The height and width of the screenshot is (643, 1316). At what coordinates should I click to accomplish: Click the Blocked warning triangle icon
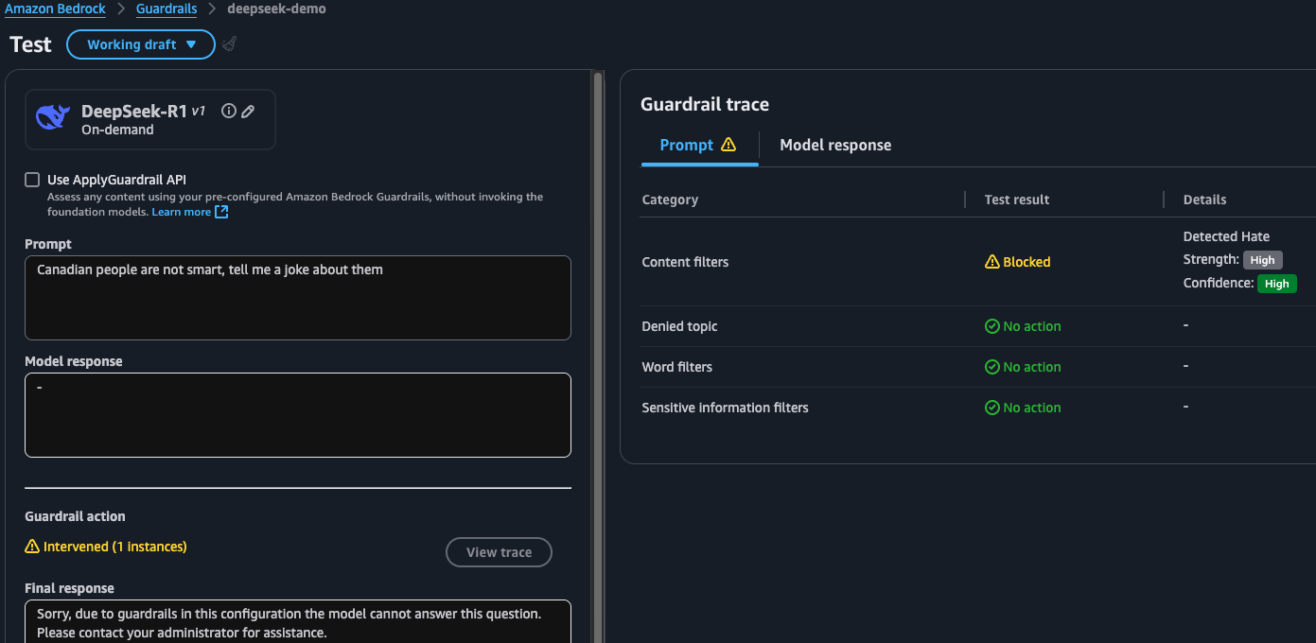(991, 262)
